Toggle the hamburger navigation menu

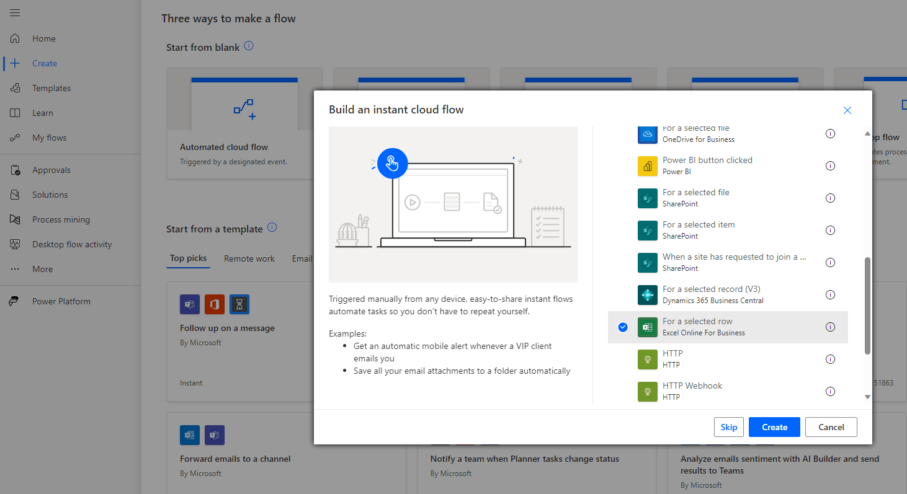pyautogui.click(x=15, y=13)
